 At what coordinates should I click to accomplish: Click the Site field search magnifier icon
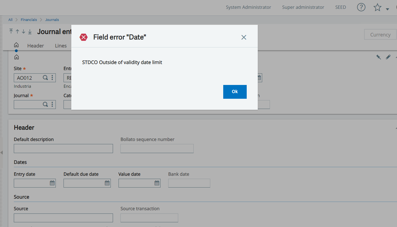click(x=45, y=78)
